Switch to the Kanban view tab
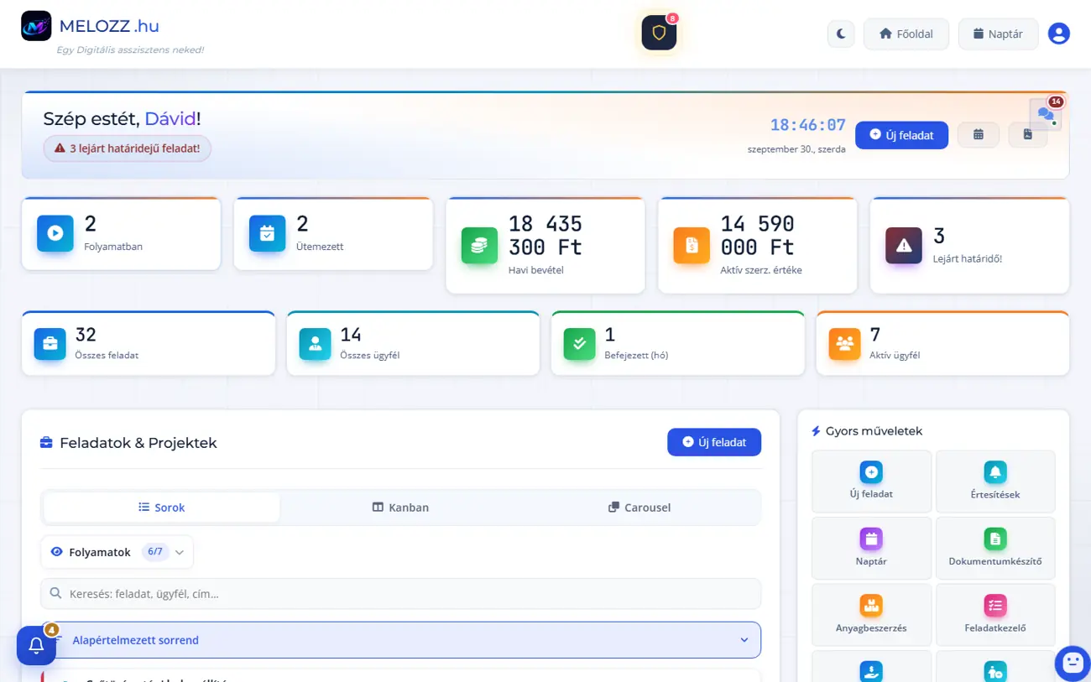1091x682 pixels. [400, 508]
